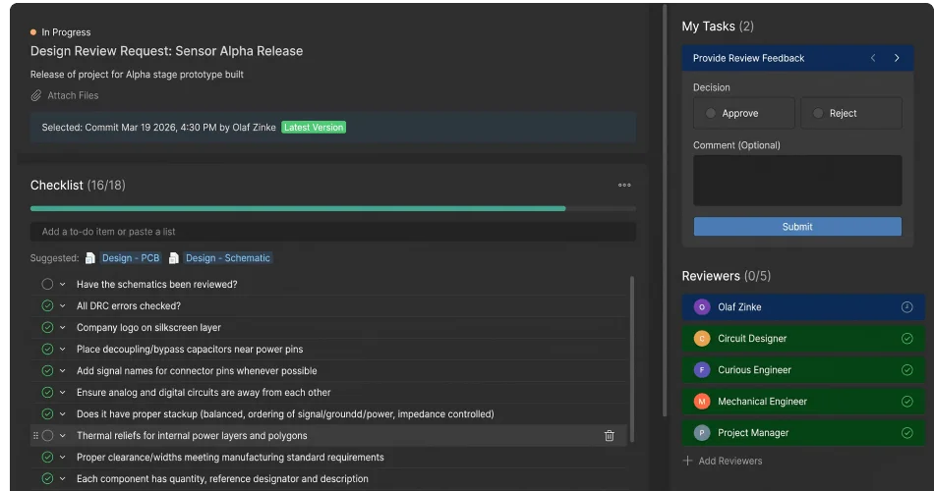Grab the Thermal reliefs row drag handle

[35, 436]
